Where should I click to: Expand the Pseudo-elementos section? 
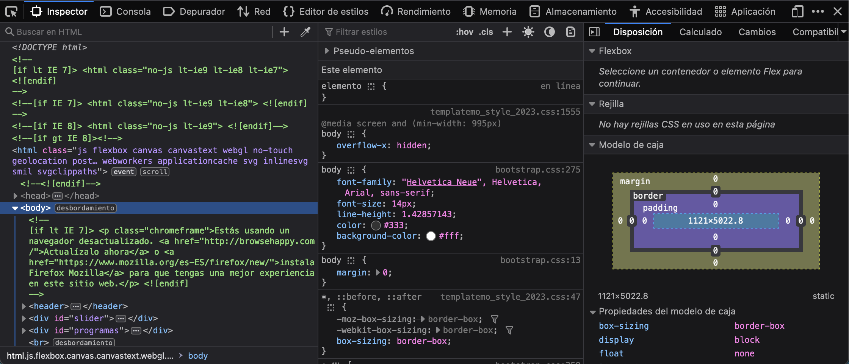[327, 51]
